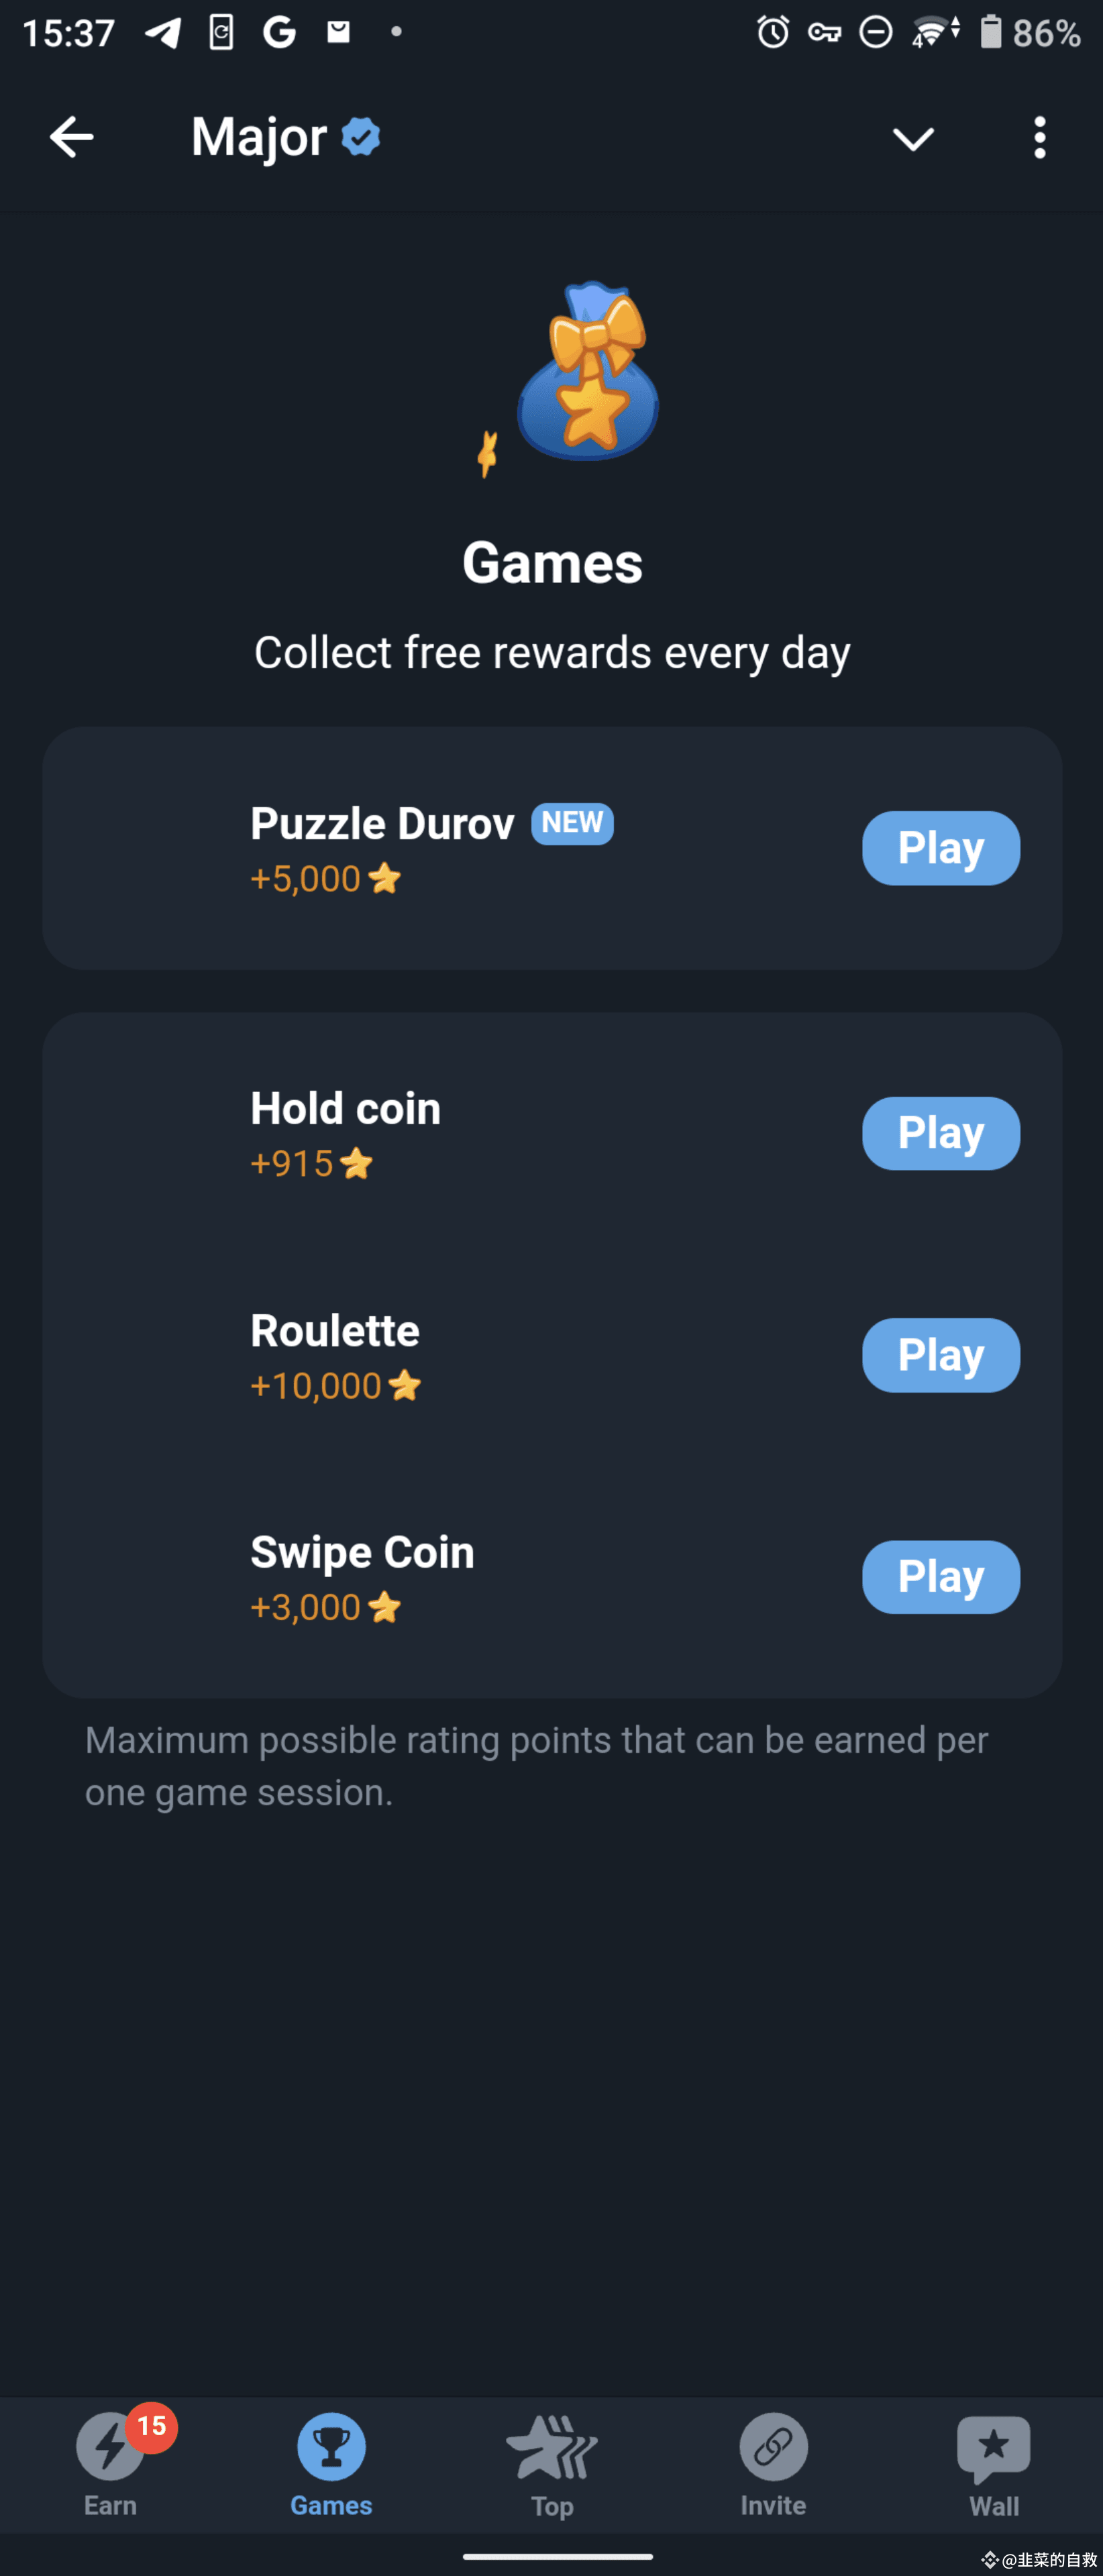Open the Earn tab lightning icon

click(110, 2446)
